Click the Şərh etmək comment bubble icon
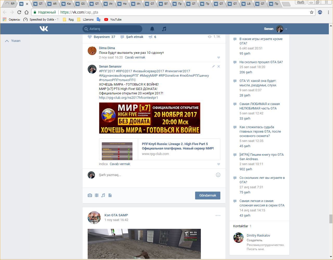This screenshot has width=333, height=260. coord(122,37)
